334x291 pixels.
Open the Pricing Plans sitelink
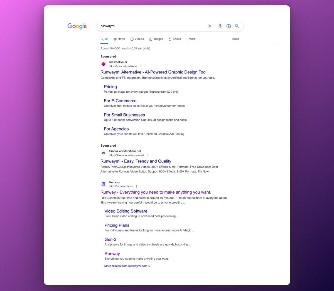tap(117, 225)
